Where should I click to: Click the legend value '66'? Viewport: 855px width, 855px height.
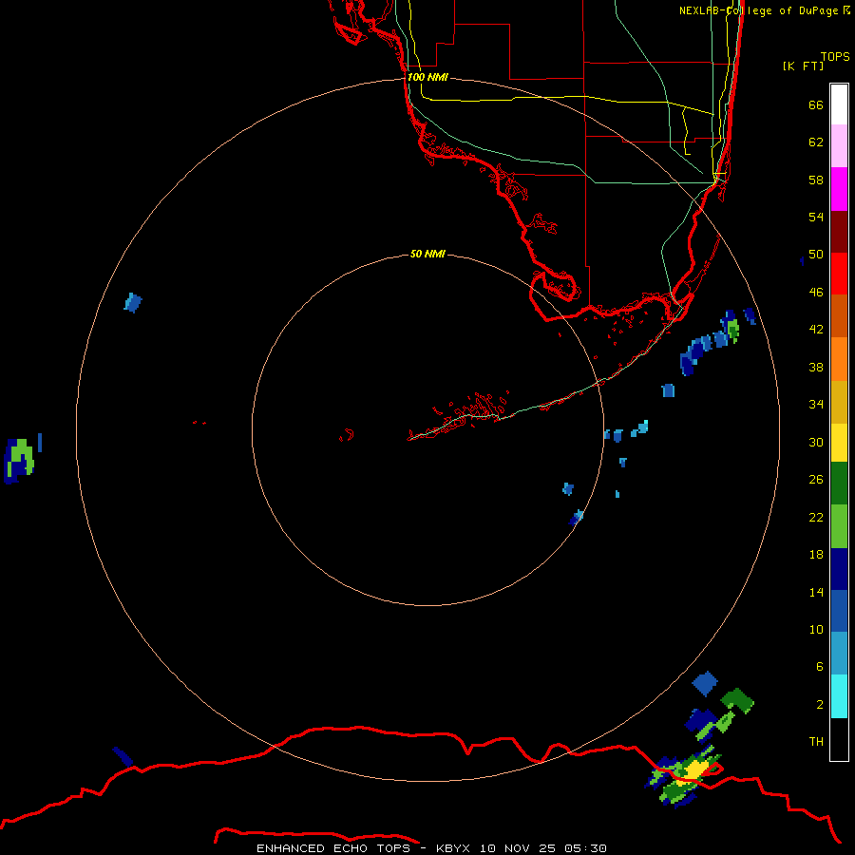pos(816,104)
